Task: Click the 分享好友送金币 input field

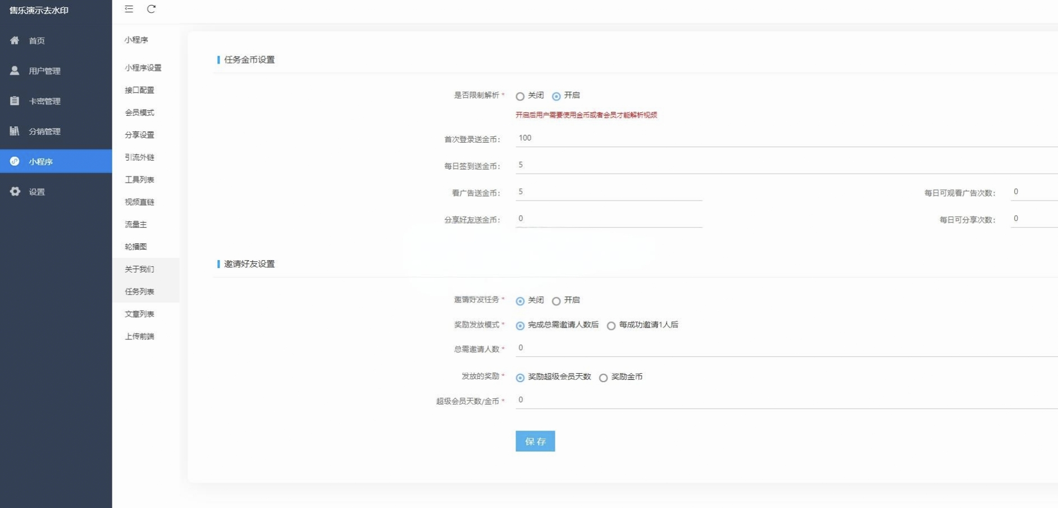Action: pyautogui.click(x=609, y=219)
